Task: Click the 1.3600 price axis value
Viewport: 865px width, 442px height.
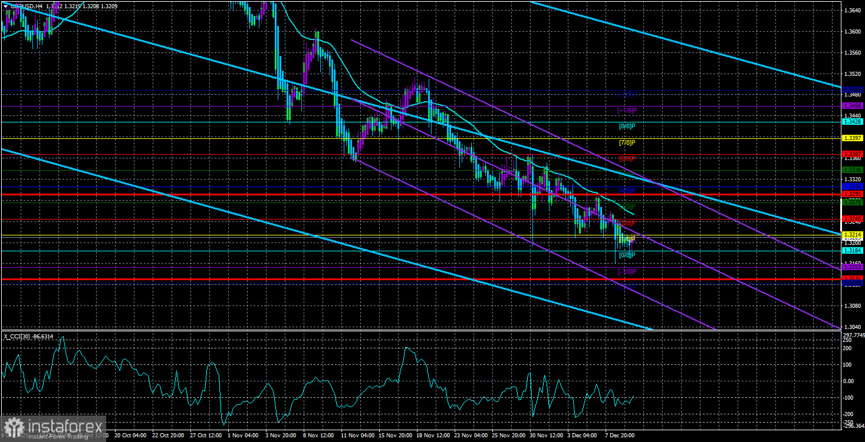Action: 851,32
